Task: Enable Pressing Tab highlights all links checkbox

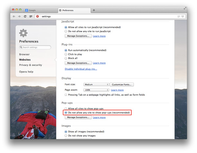Action: pos(66,95)
